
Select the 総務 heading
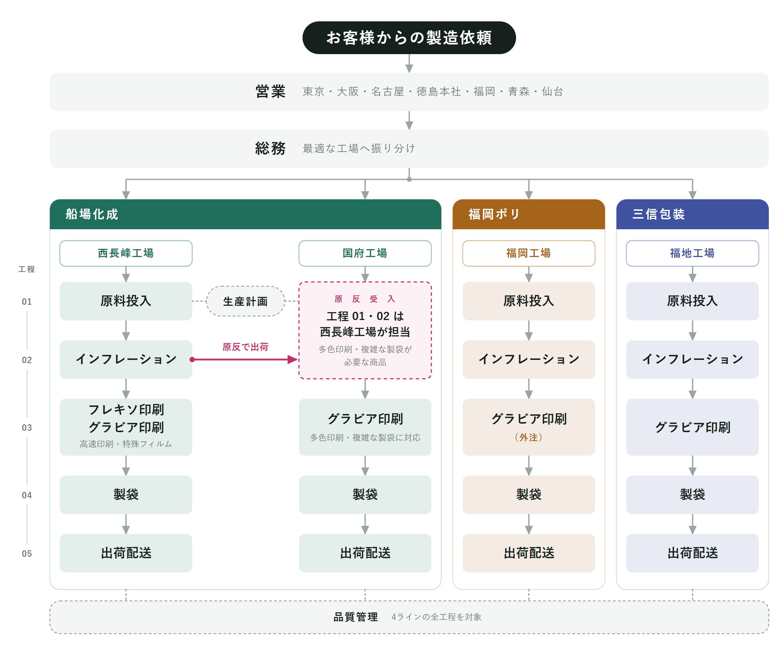tap(270, 148)
